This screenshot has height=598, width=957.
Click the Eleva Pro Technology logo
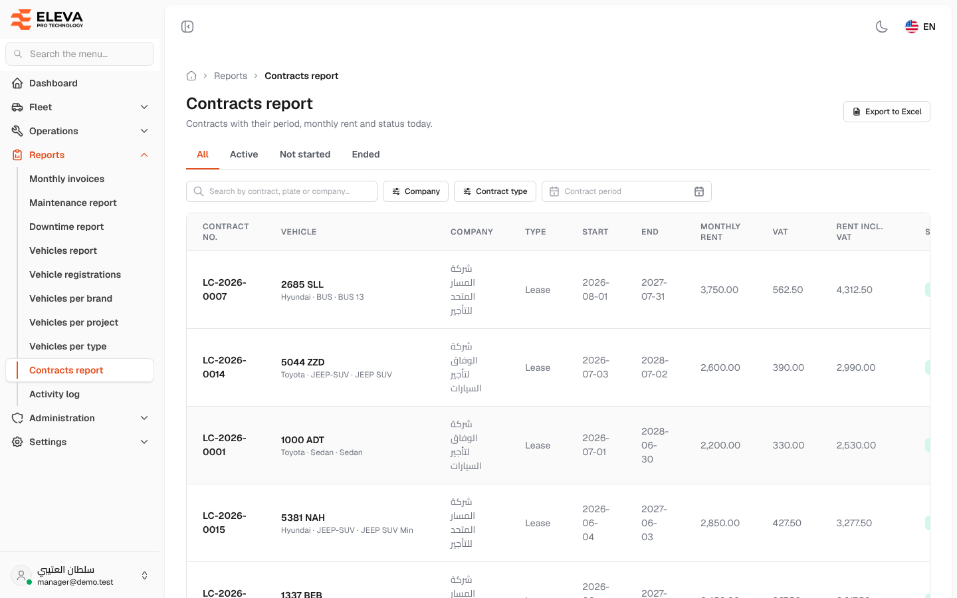pos(47,19)
